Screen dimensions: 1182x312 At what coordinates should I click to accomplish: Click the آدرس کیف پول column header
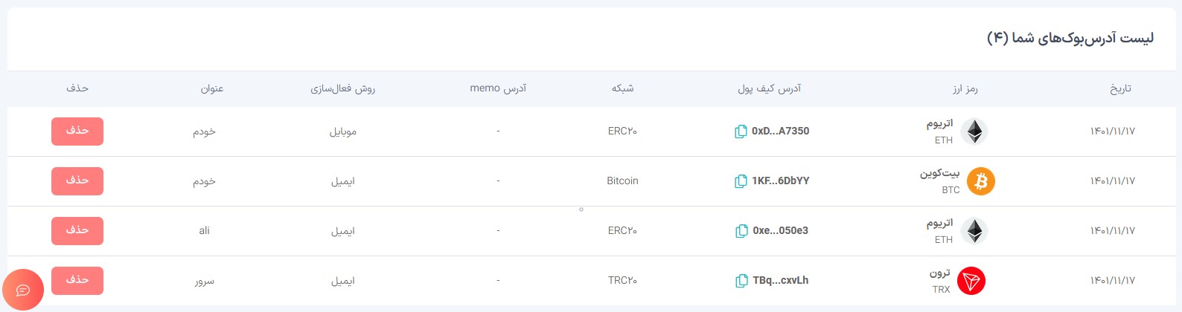pos(770,88)
